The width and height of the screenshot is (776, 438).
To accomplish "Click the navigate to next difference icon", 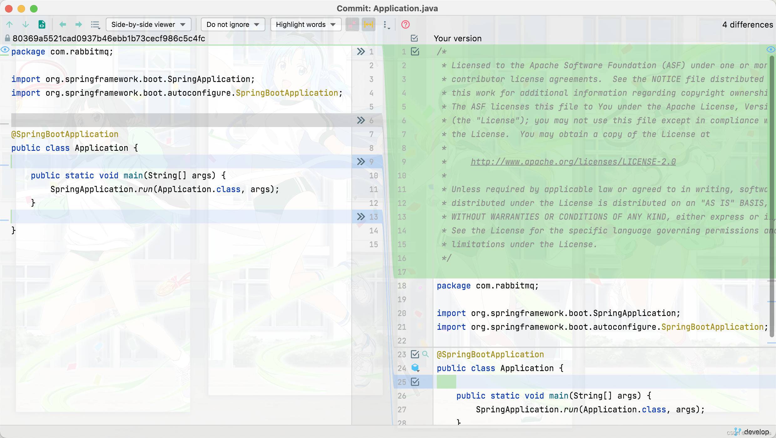I will [x=24, y=24].
